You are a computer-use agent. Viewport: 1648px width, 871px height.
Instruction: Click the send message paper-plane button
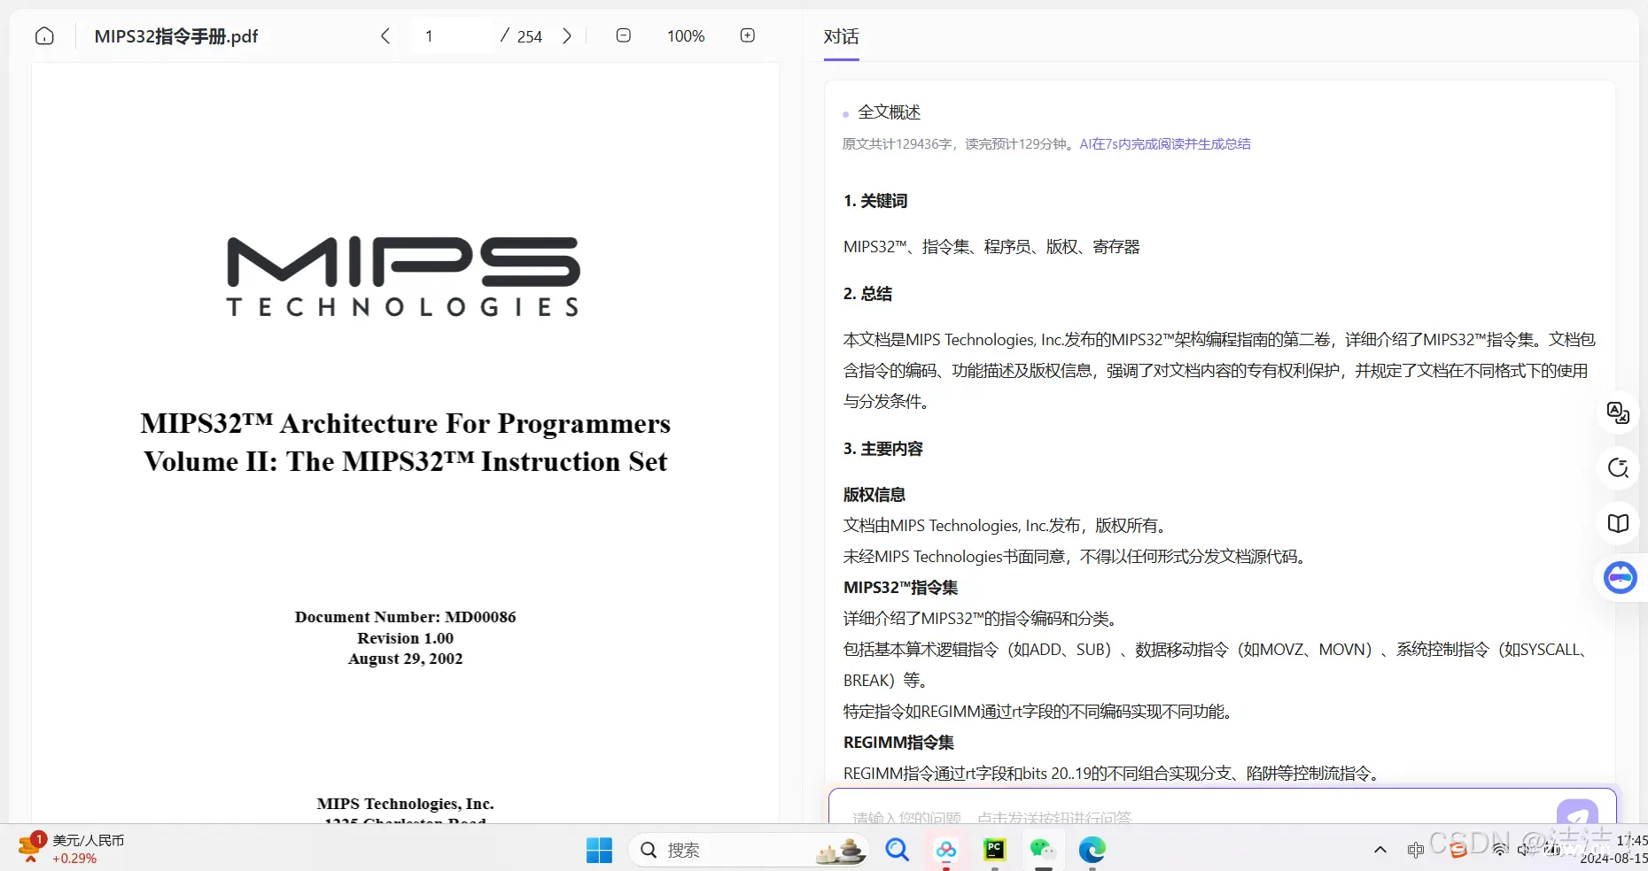pos(1578,812)
